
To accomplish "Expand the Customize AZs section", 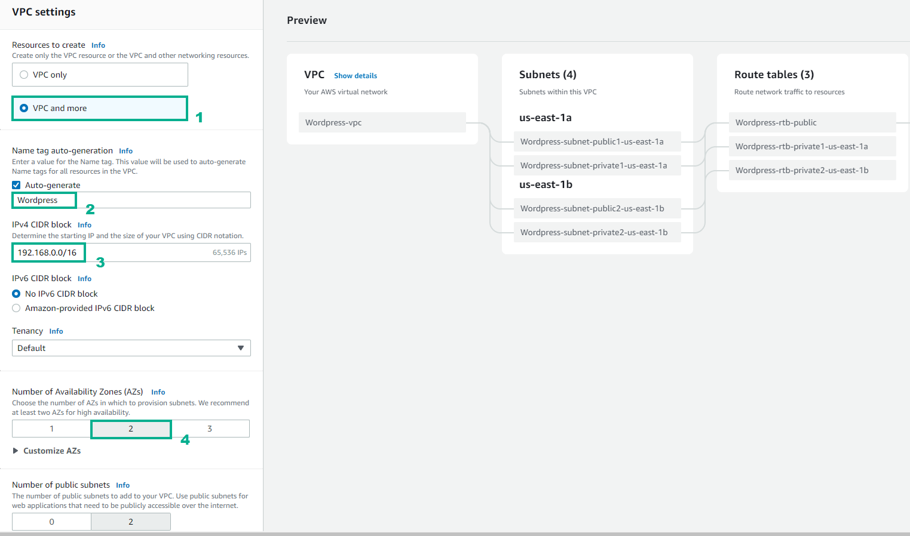I will point(47,451).
